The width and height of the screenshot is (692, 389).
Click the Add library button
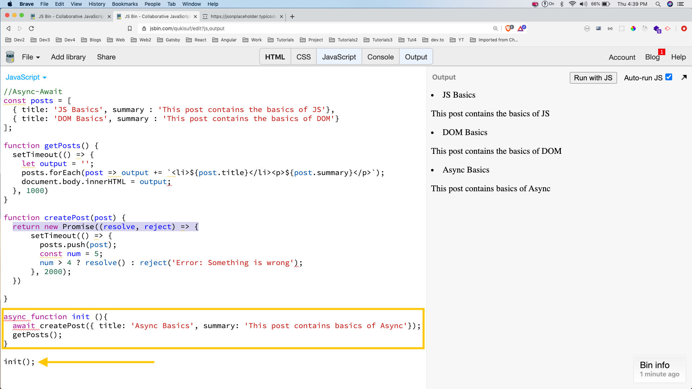coord(68,57)
